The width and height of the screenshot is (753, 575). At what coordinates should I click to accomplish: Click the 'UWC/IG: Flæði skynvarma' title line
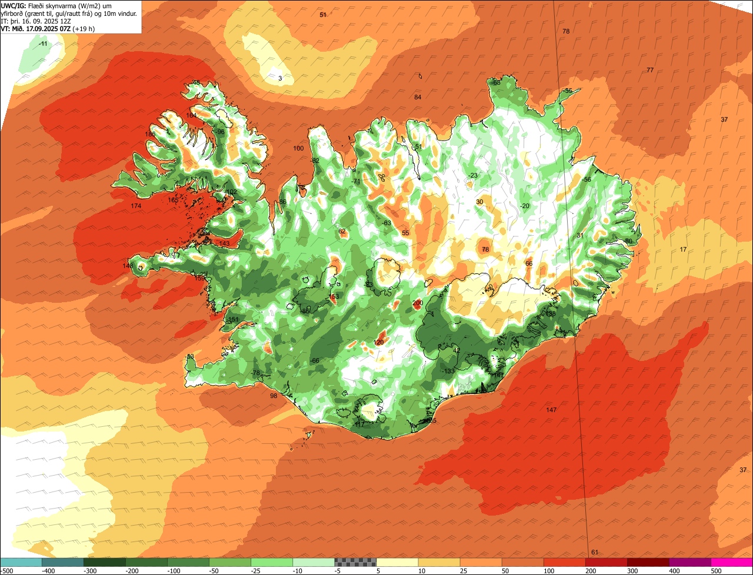(56, 6)
